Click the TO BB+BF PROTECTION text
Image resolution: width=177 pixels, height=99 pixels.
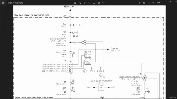[115, 50]
